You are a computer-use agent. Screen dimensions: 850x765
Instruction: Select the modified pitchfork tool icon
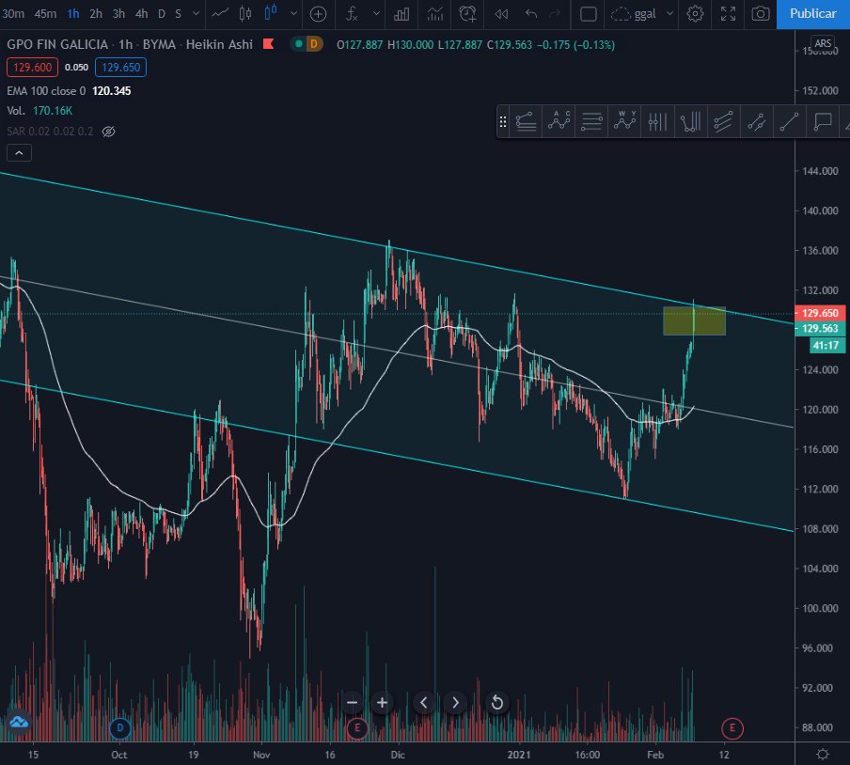pos(657,122)
